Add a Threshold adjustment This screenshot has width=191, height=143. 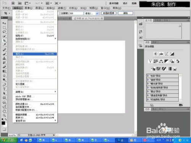click(x=164, y=69)
